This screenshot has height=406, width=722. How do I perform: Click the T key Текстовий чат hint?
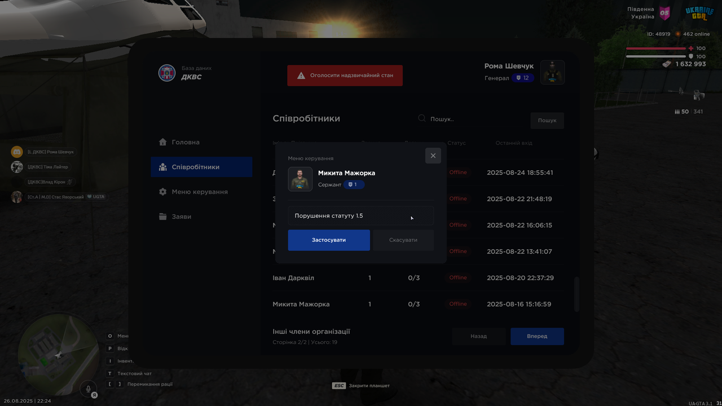click(129, 373)
